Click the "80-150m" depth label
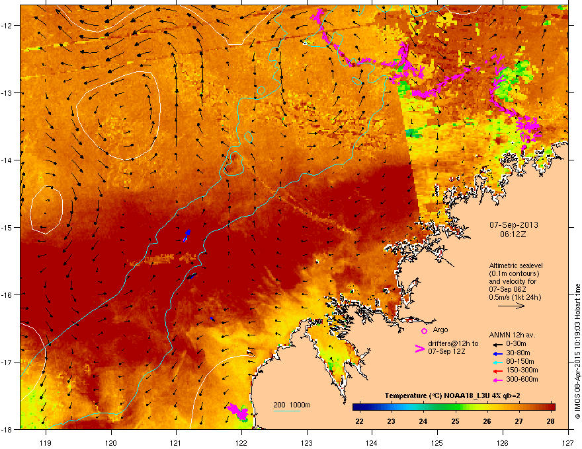Viewport: 582px width, 449px height. (x=520, y=361)
